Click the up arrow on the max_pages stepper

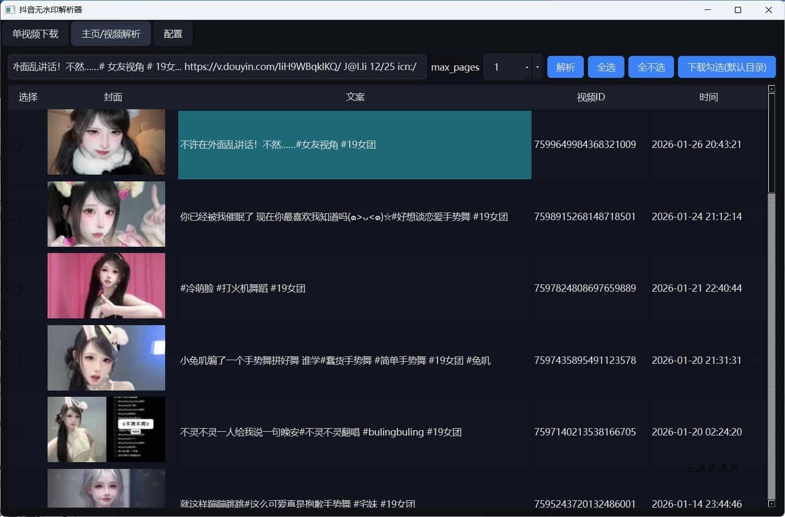point(527,67)
